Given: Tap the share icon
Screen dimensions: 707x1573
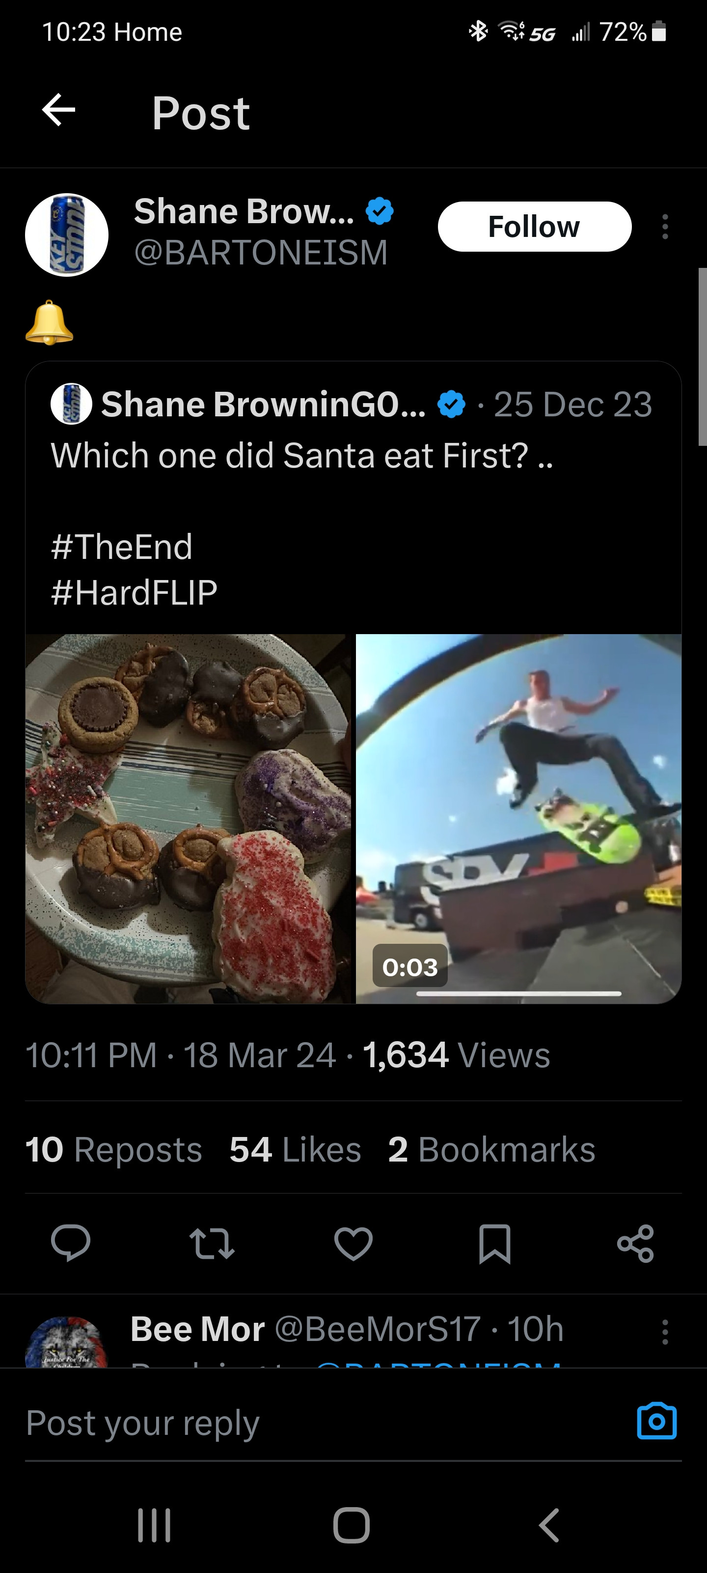Looking at the screenshot, I should point(635,1243).
